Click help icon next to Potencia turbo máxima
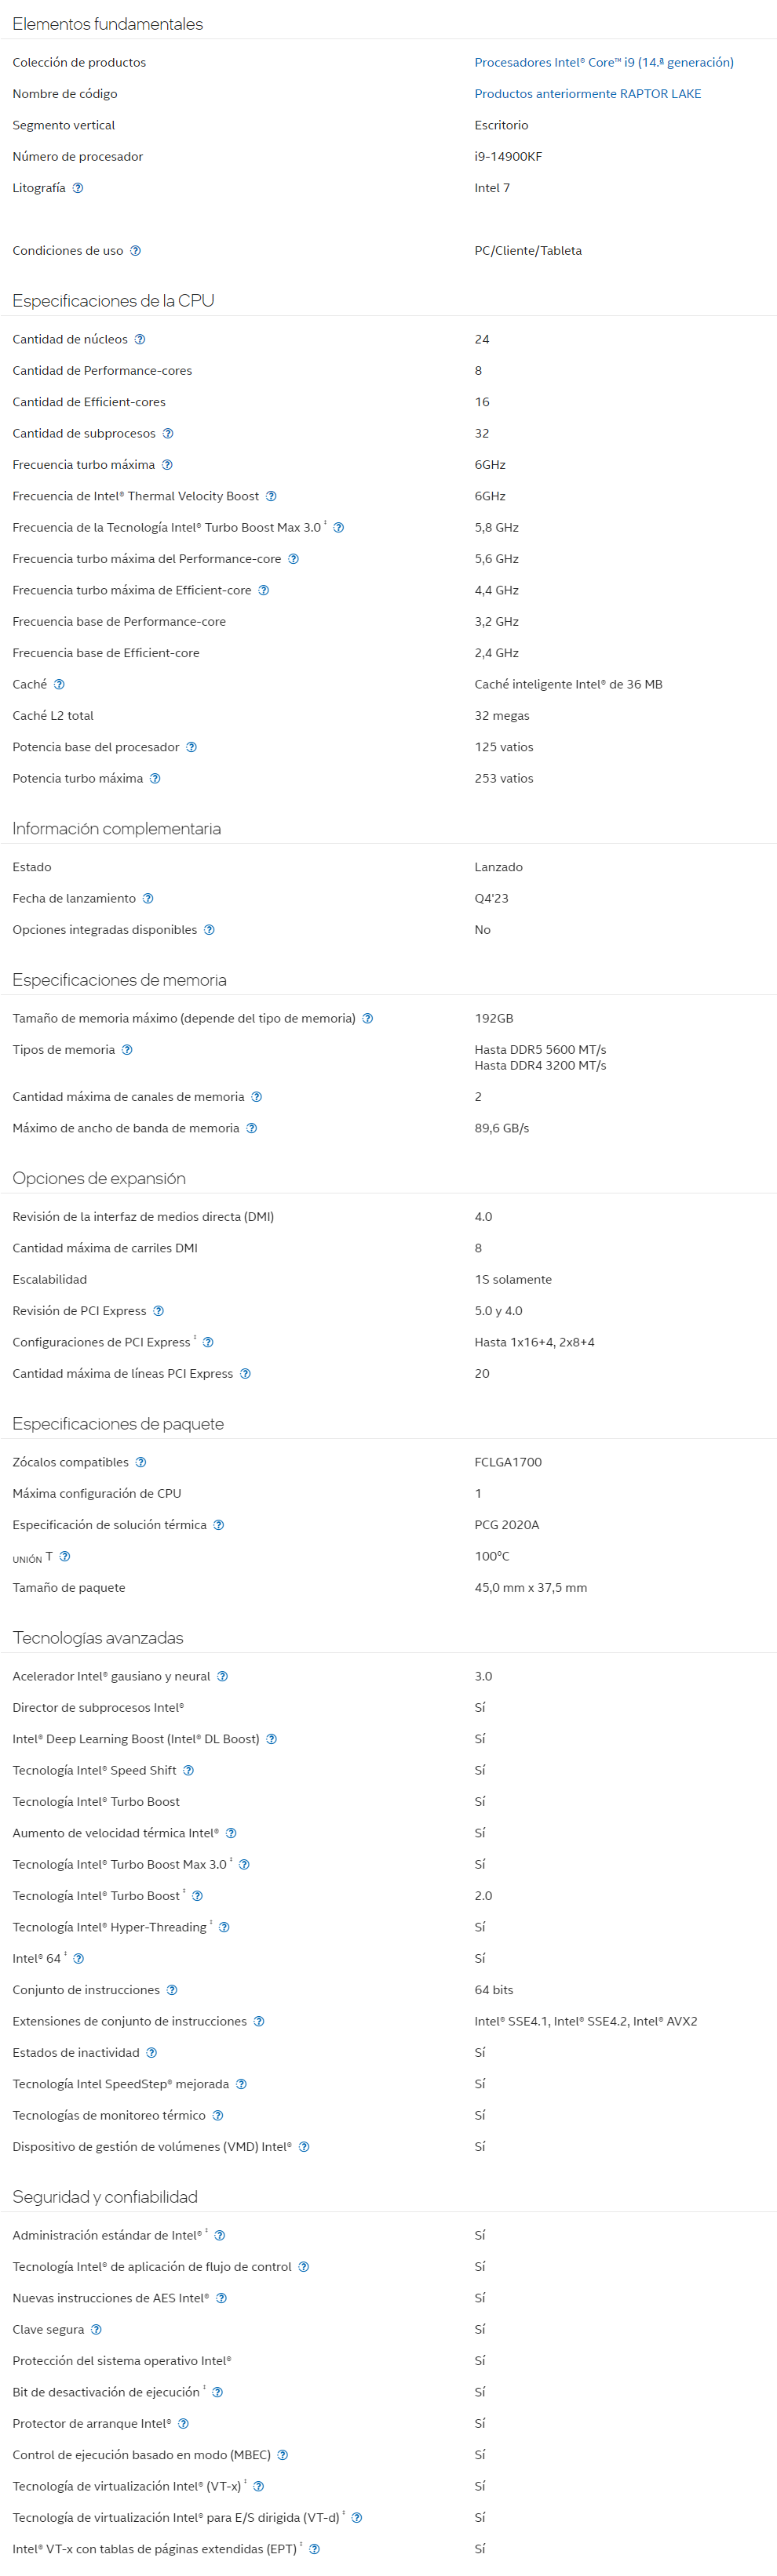The height and width of the screenshot is (2576, 777). click(155, 779)
